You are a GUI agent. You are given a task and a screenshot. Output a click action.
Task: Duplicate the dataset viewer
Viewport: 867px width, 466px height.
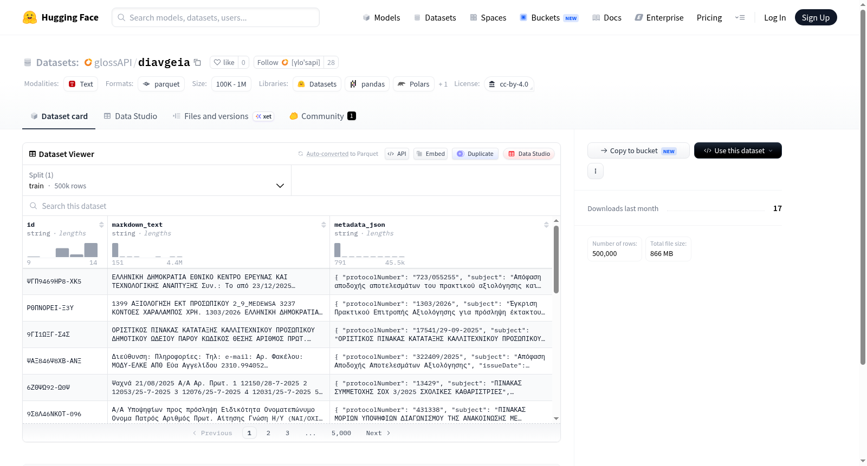(475, 154)
